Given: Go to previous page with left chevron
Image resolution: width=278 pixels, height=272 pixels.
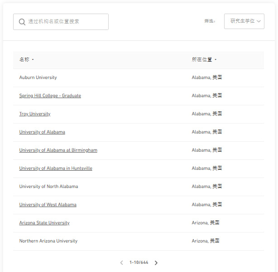Looking at the screenshot, I should coord(122,263).
